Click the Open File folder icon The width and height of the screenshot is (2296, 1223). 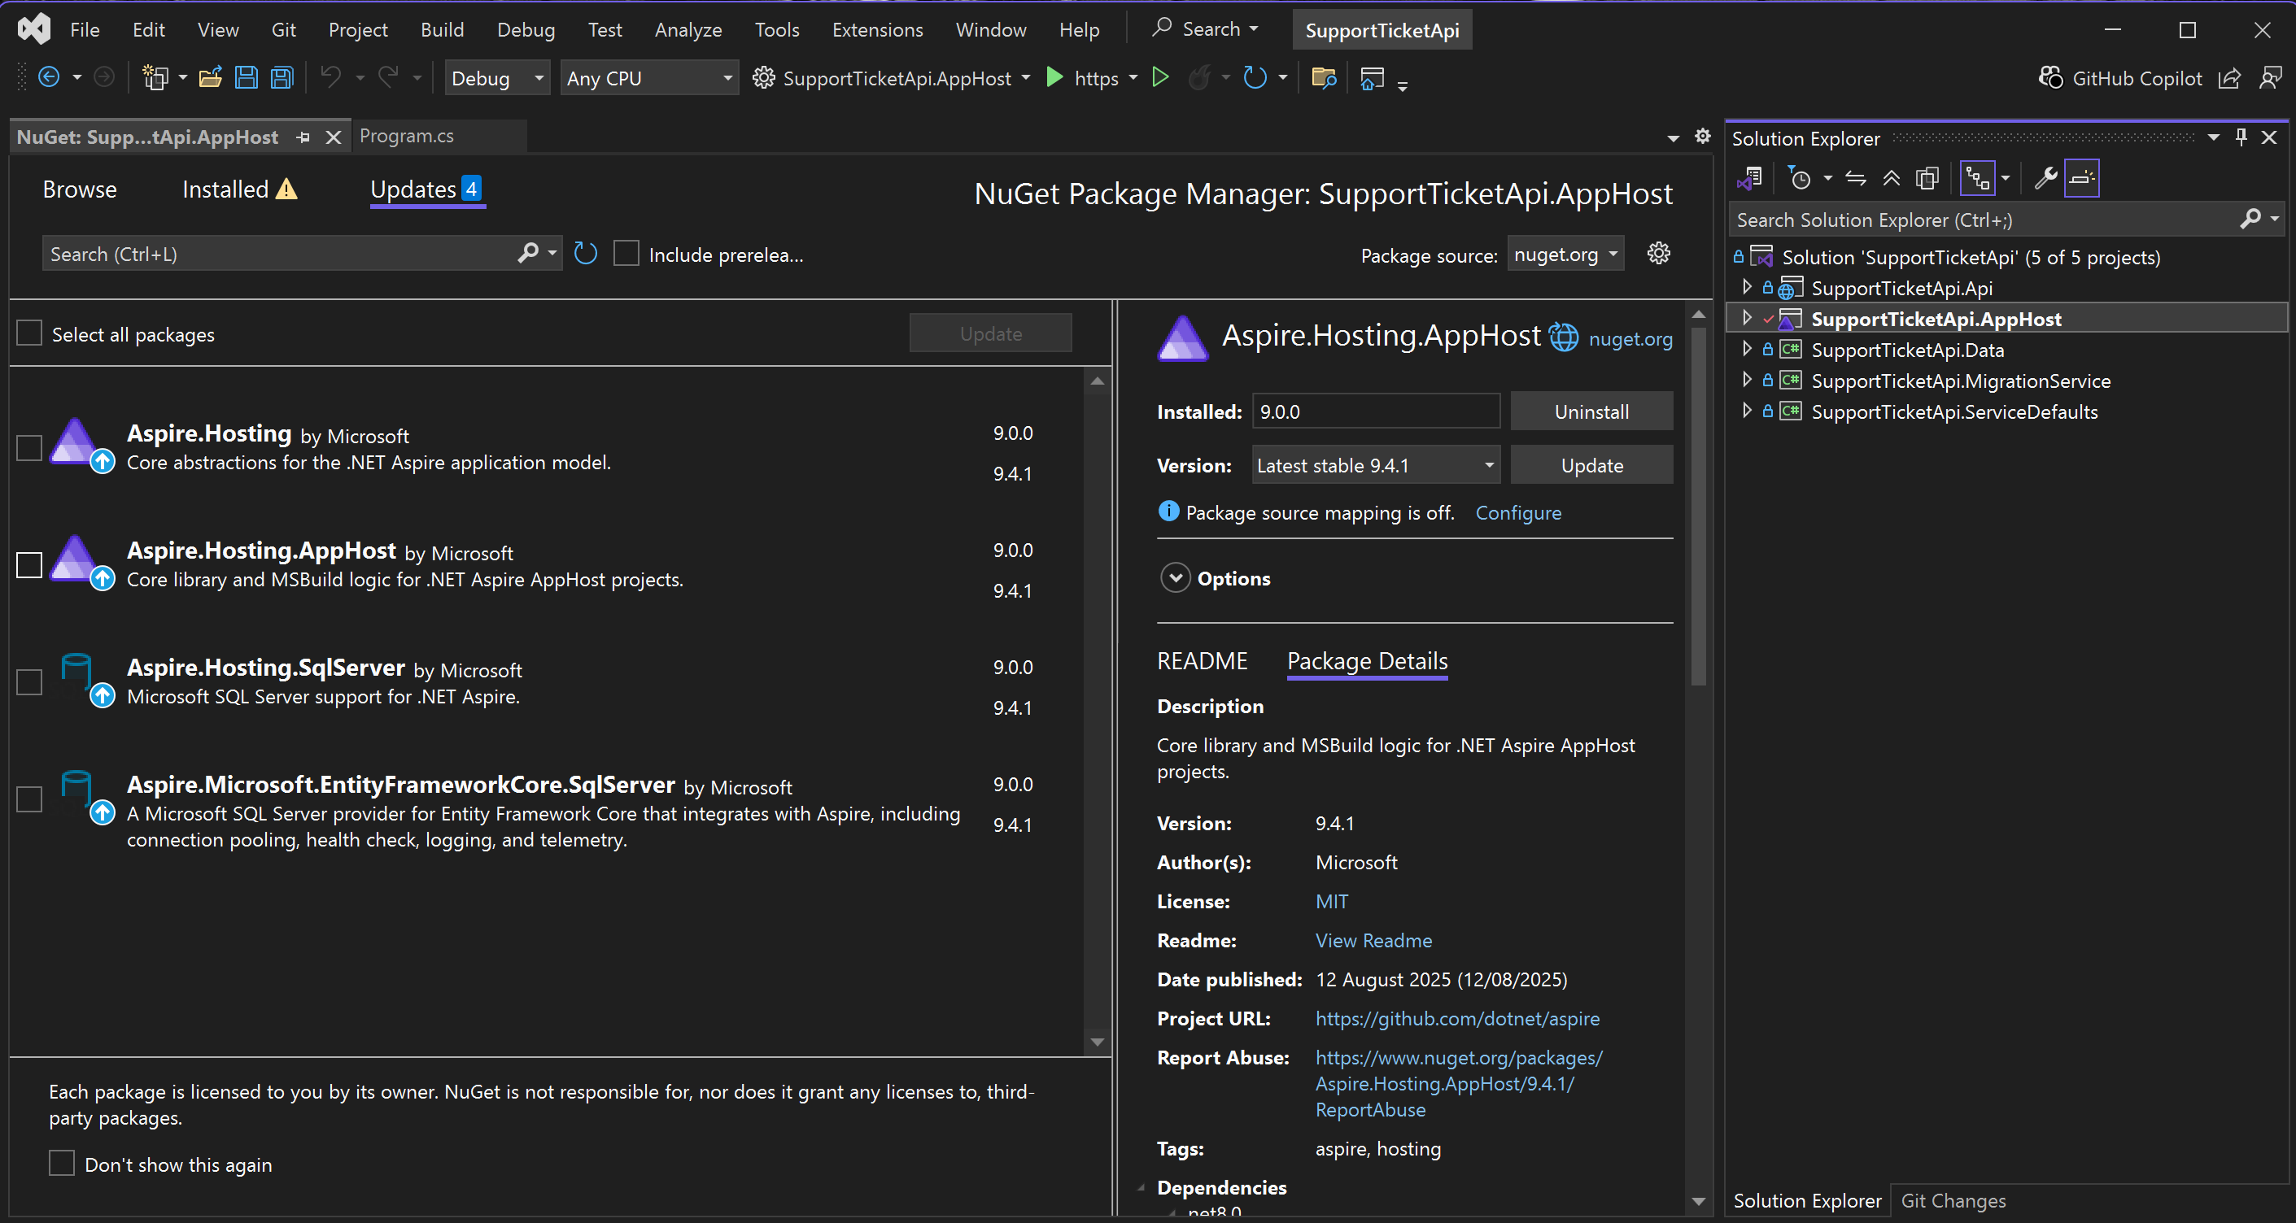pyautogui.click(x=211, y=78)
